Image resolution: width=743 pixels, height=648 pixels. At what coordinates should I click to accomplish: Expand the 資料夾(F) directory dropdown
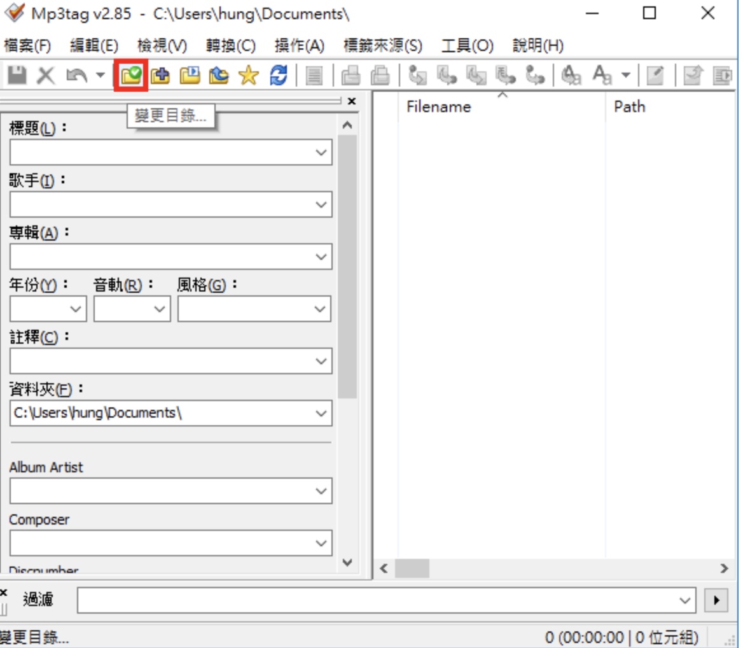pyautogui.click(x=321, y=413)
